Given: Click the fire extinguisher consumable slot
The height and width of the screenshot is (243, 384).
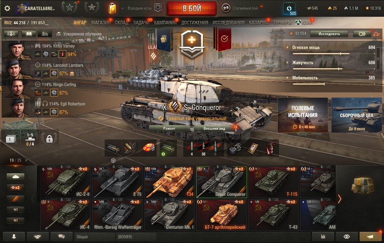Looking at the screenshot, I should (270, 148).
